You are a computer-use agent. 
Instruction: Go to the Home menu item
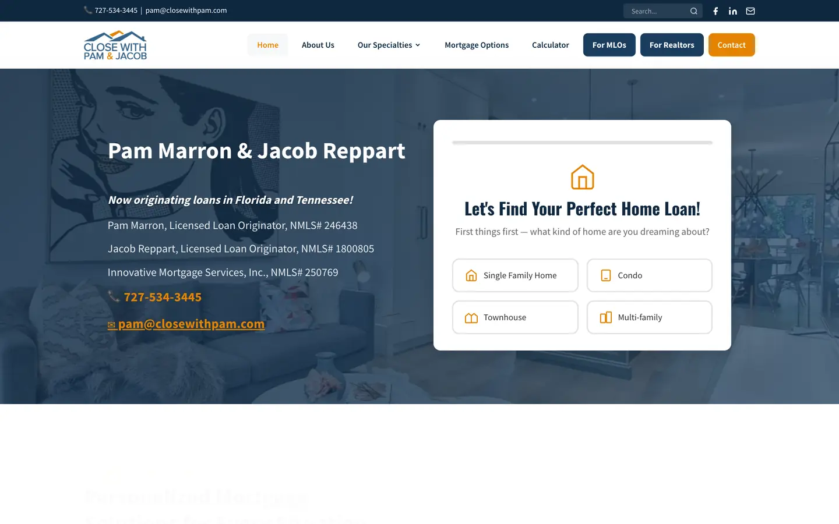268,45
